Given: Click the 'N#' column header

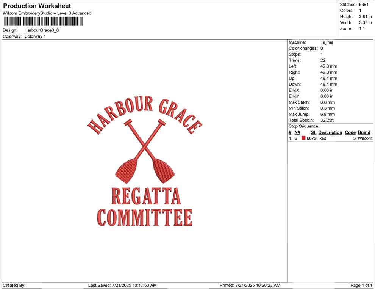Looking at the screenshot, I should point(297,132).
